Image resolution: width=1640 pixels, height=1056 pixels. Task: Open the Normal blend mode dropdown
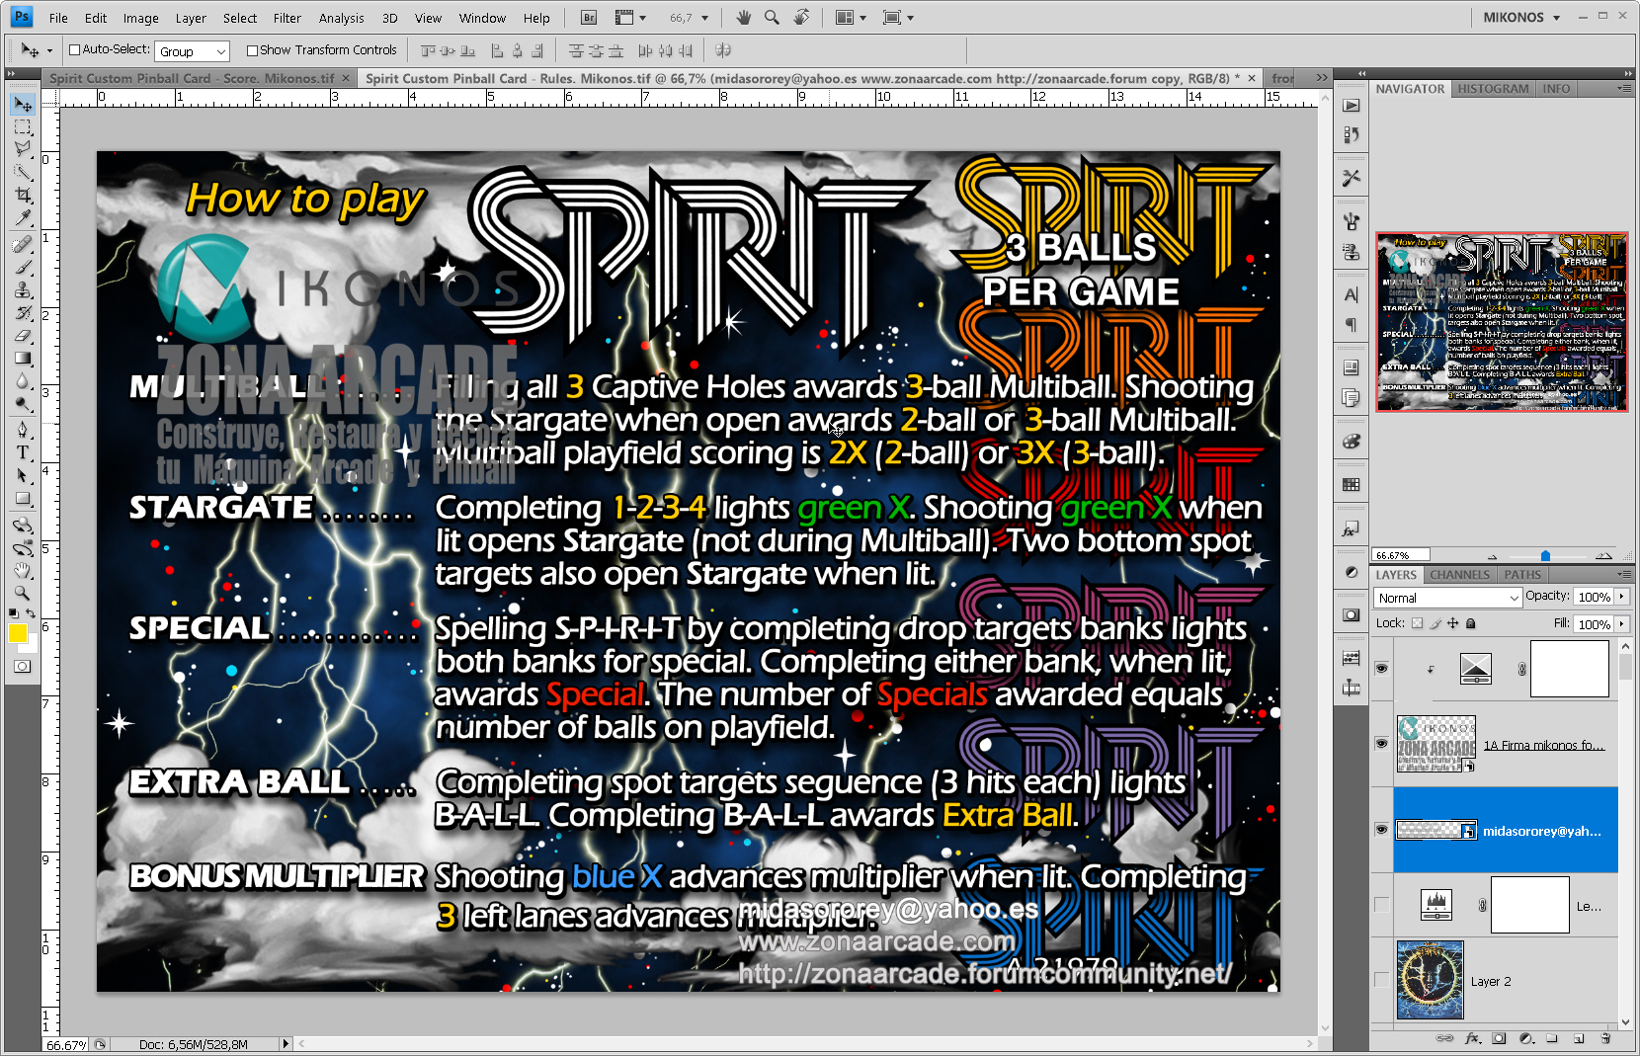click(1447, 598)
